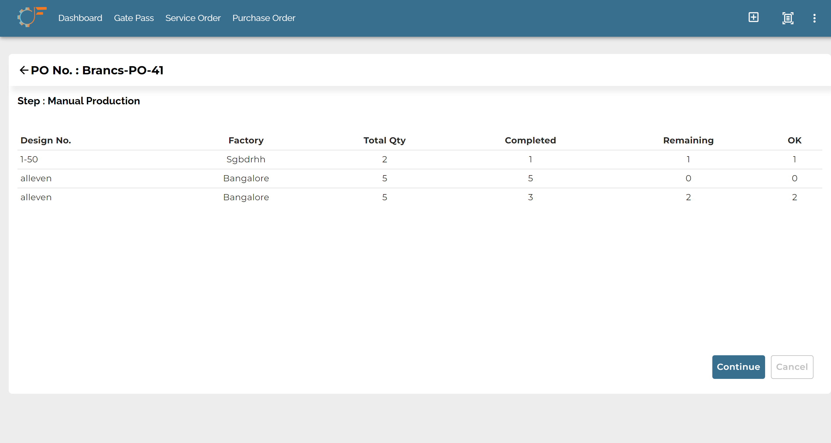The width and height of the screenshot is (831, 443).
Task: Click the OK column header
Action: tap(795, 140)
